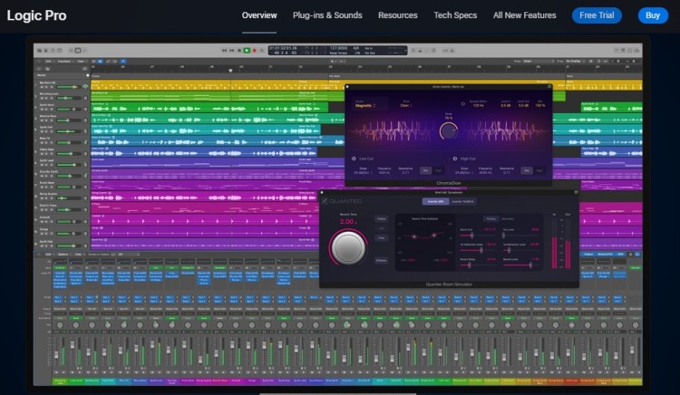The width and height of the screenshot is (680, 395).
Task: Click the Quantec Freeze button
Action: click(381, 218)
